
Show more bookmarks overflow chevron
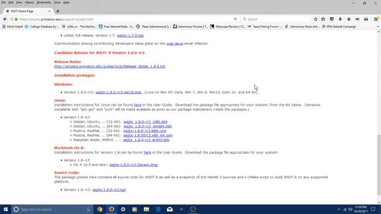pyautogui.click(x=378, y=27)
